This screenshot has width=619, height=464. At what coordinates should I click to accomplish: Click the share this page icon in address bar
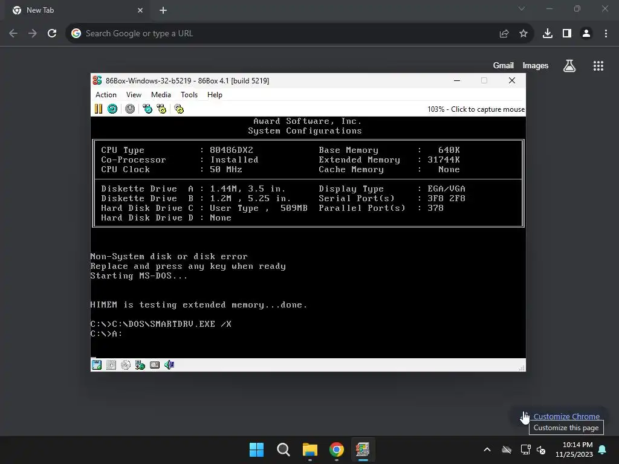point(504,34)
